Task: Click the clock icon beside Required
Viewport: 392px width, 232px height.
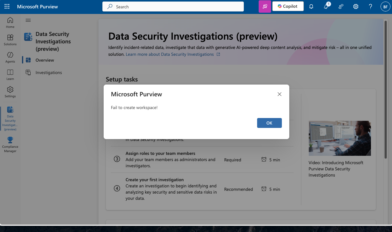Action: [264, 160]
